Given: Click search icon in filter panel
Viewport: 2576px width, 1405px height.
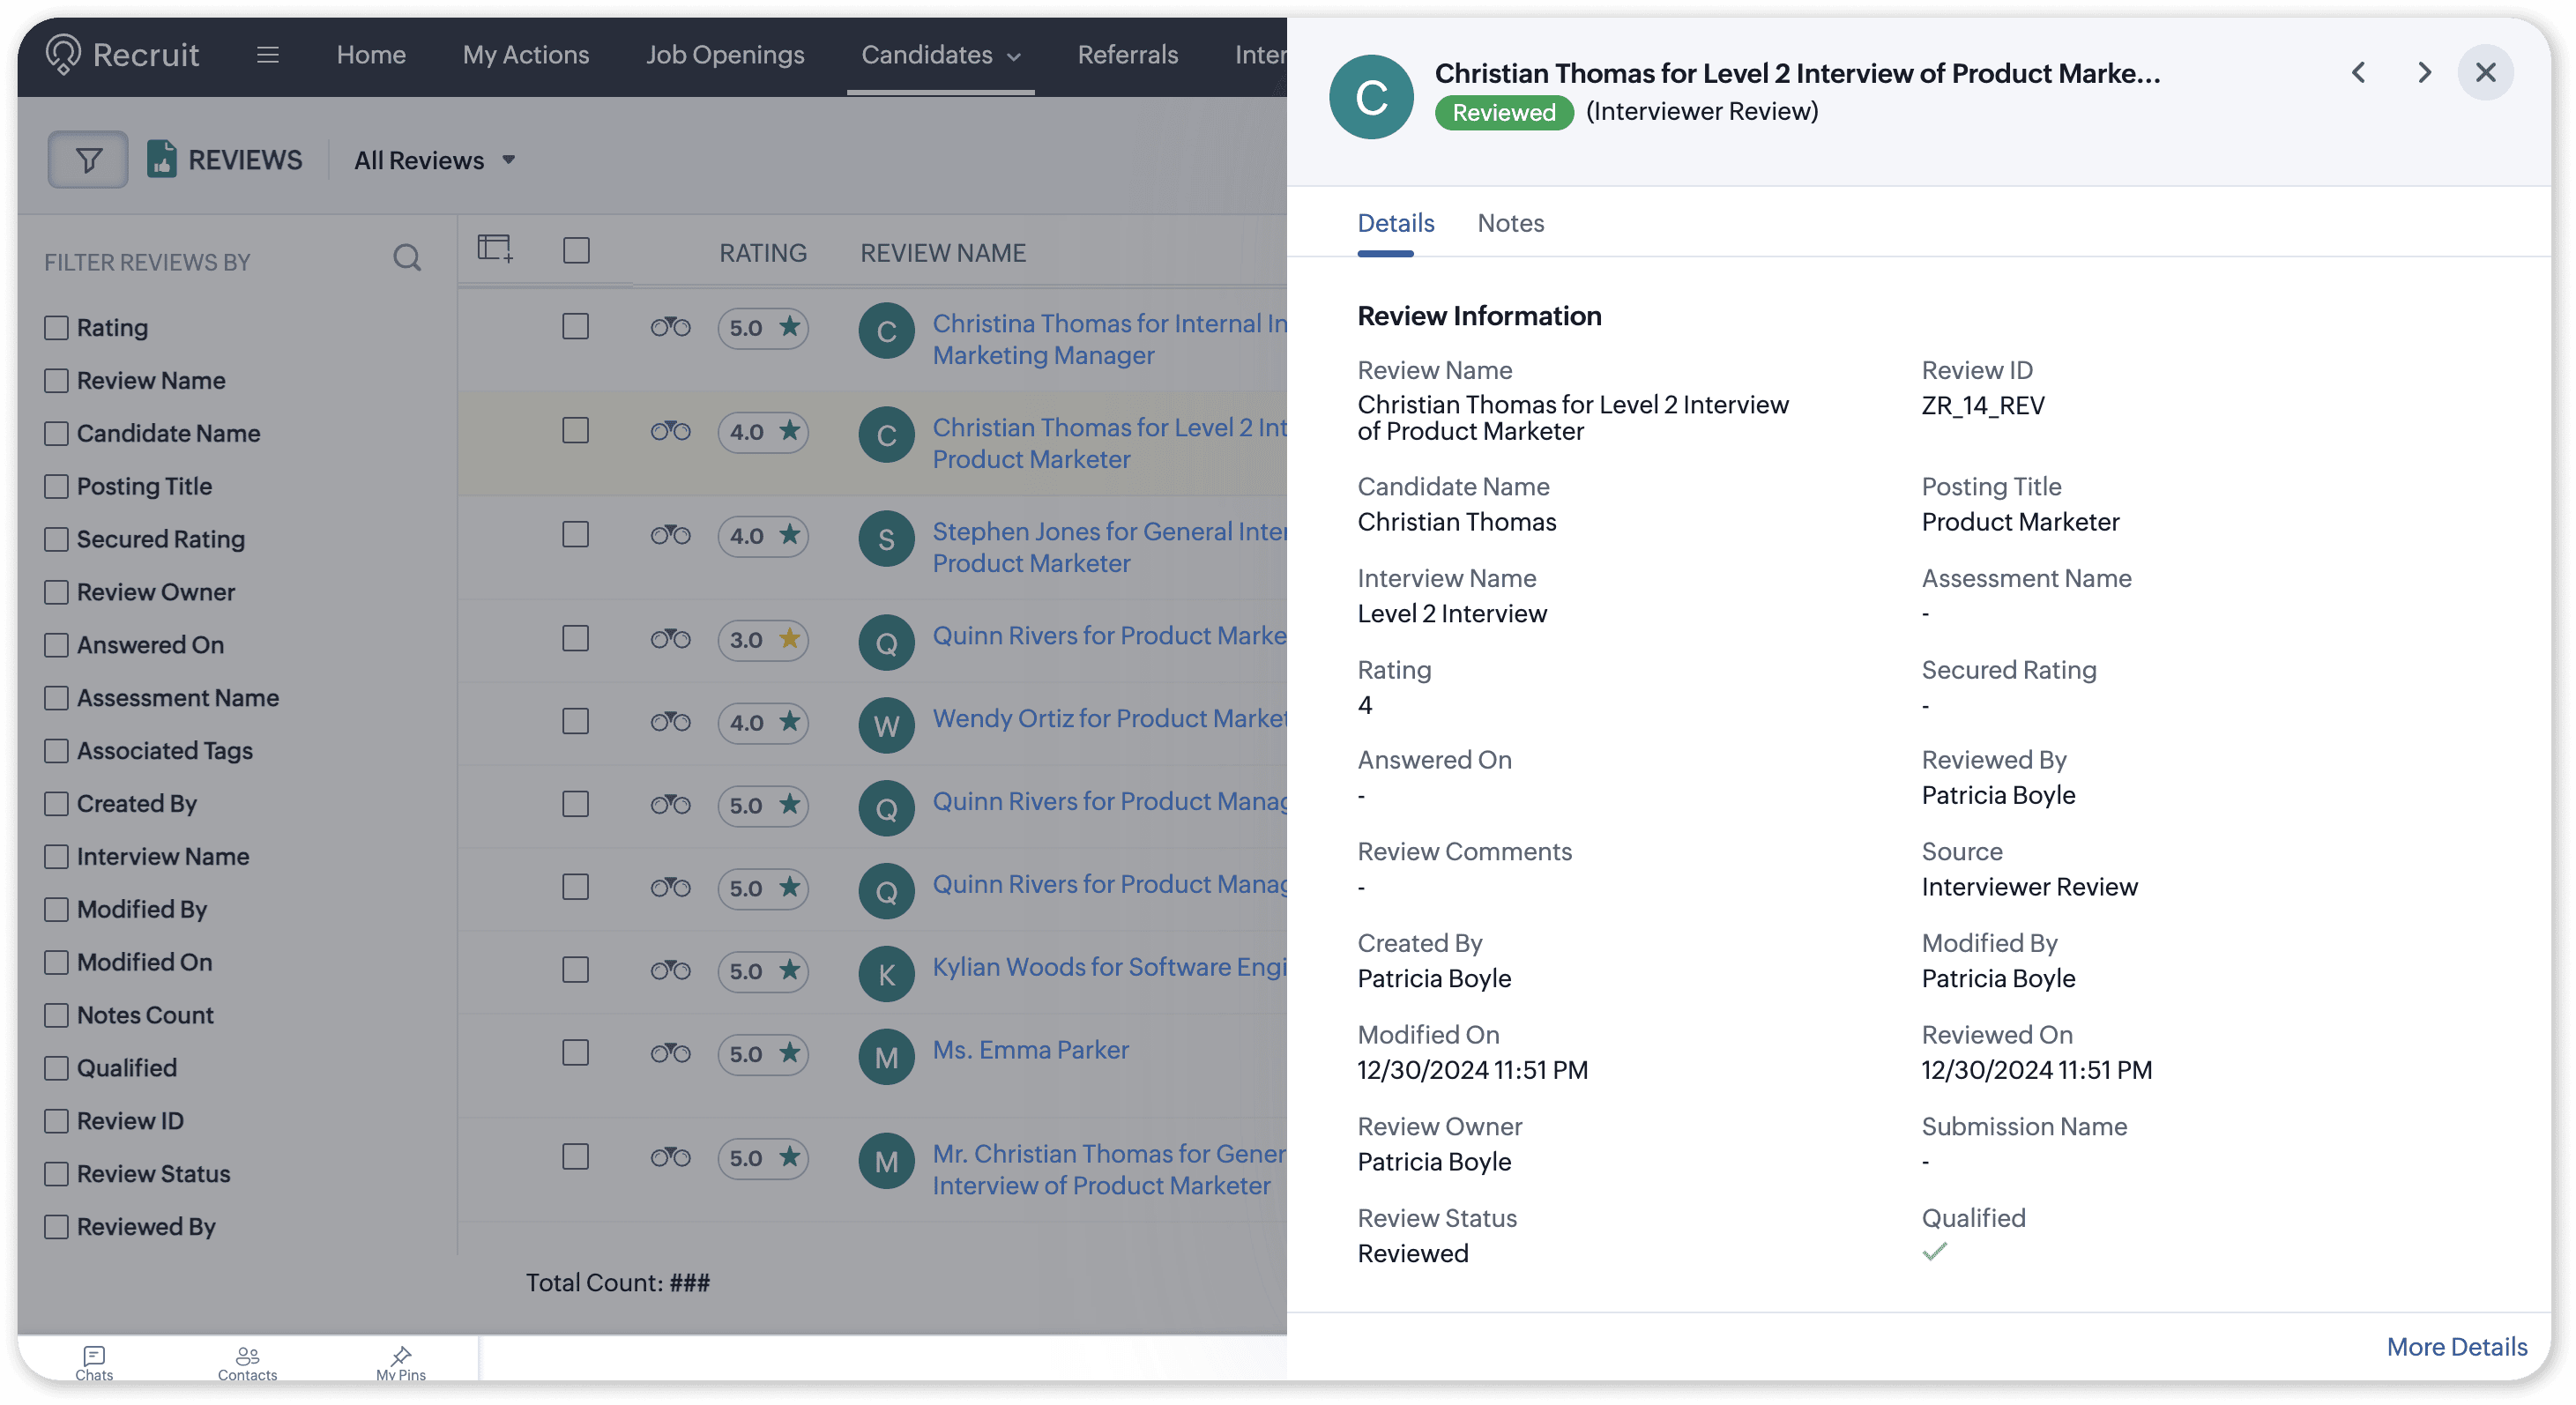Looking at the screenshot, I should point(406,258).
